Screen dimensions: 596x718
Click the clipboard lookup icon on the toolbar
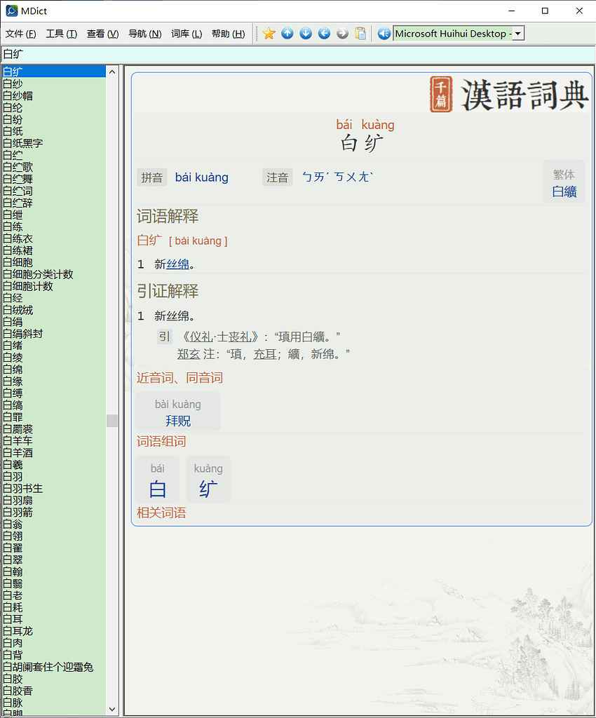click(360, 33)
